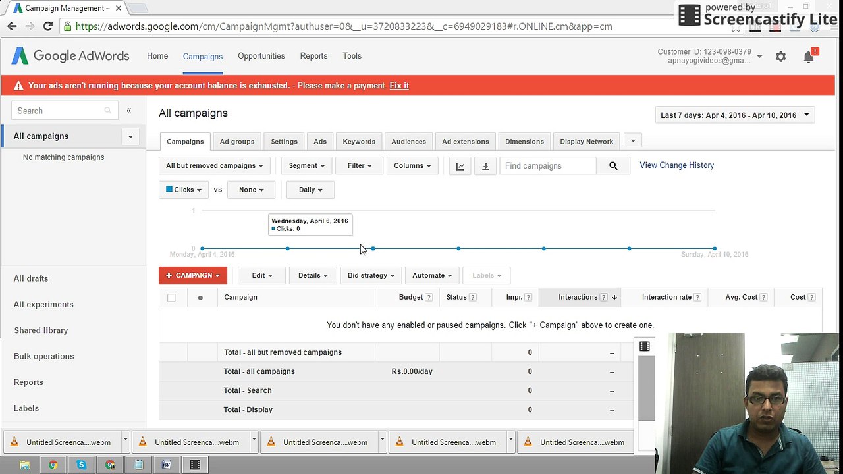843x474 pixels.
Task: Expand the Customer ID account dropdown arrow
Action: click(x=759, y=57)
